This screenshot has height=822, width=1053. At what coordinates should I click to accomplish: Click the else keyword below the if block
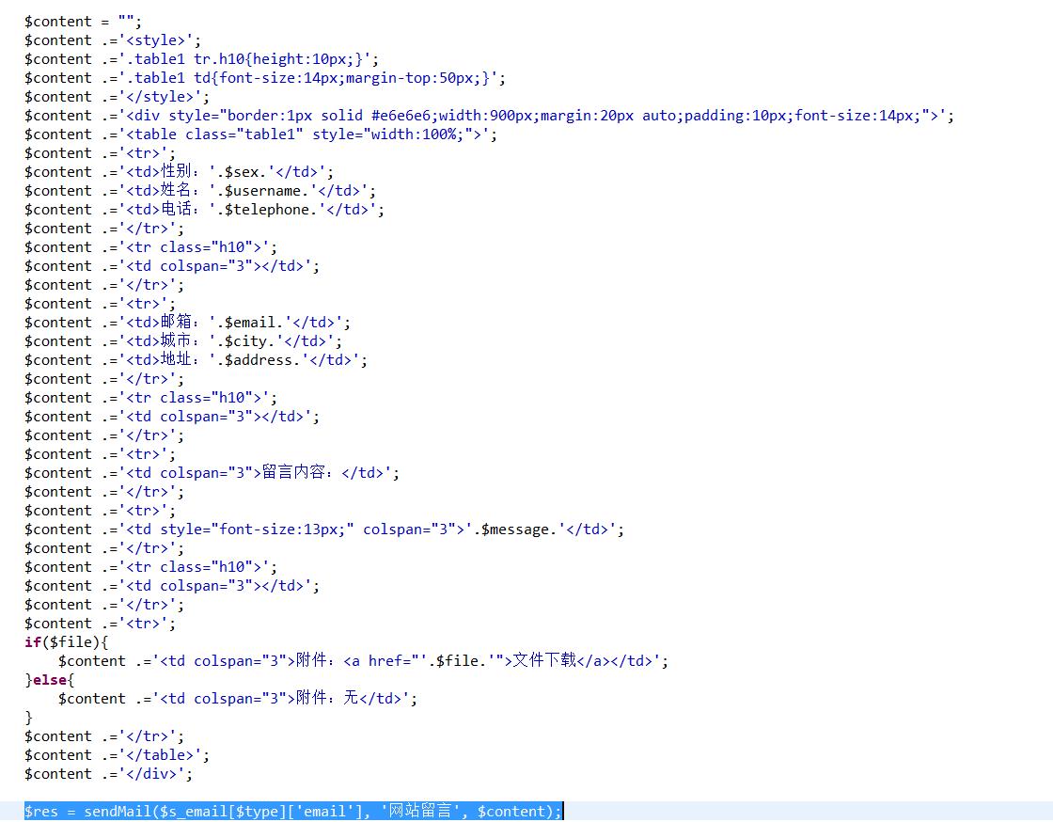[47, 679]
